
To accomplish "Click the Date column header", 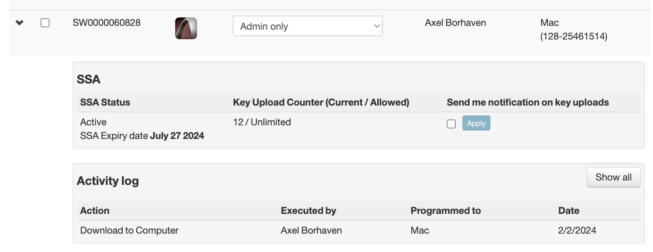I will pos(568,211).
